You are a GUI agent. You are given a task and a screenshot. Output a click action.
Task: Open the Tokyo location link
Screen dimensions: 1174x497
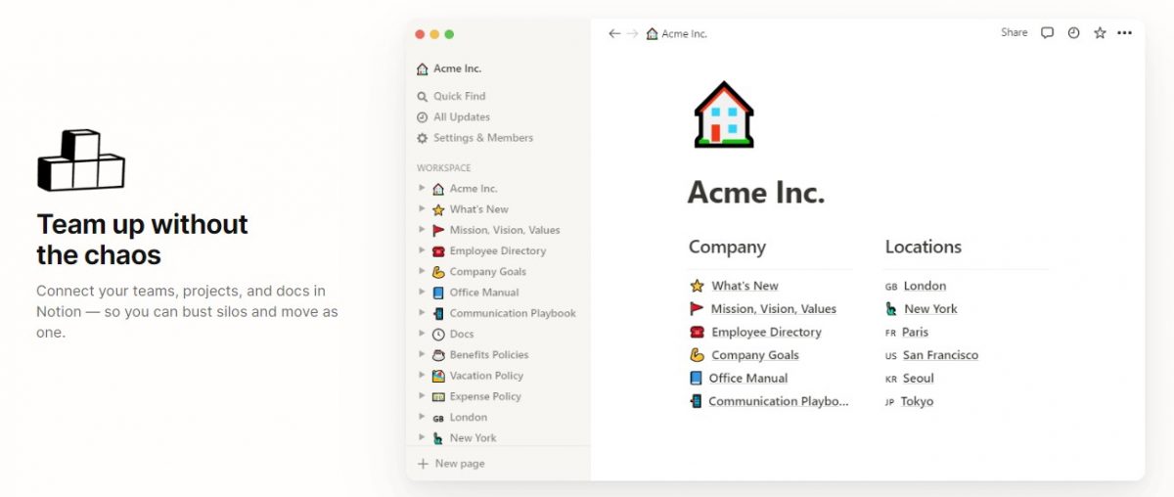tap(917, 402)
